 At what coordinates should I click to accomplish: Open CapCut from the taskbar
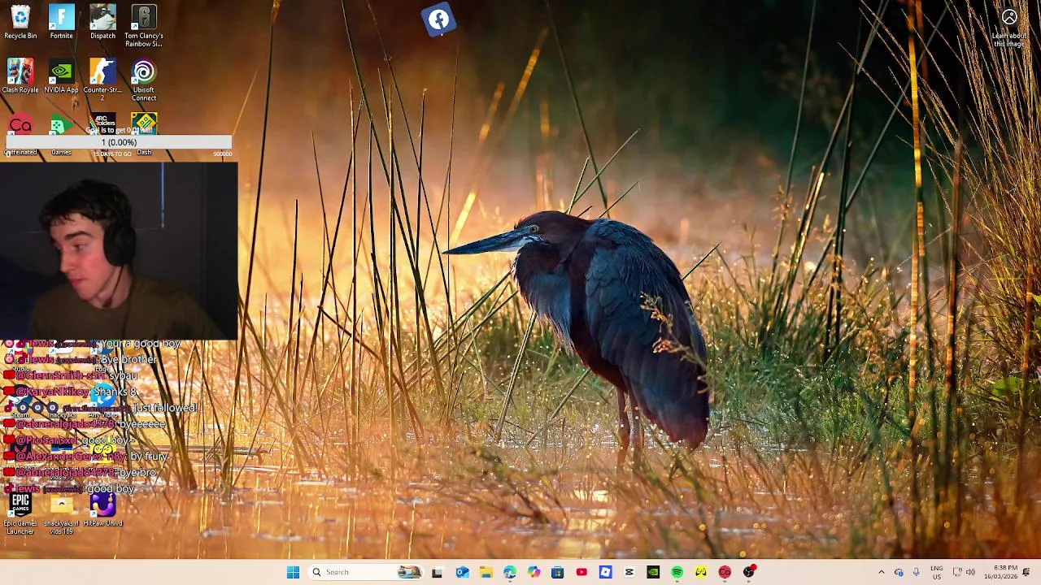629,572
